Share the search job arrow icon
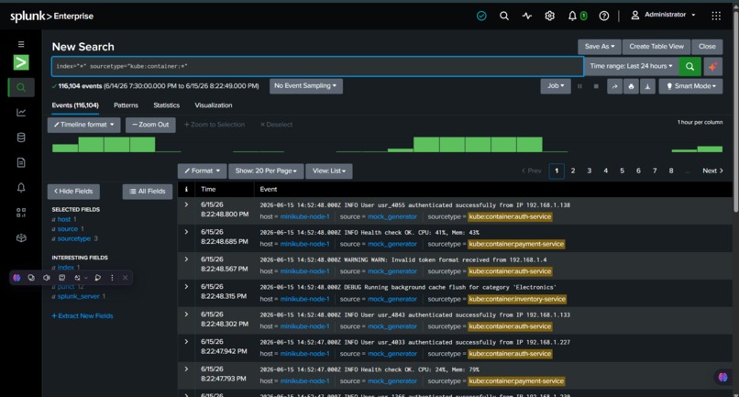739x397 pixels. point(614,86)
